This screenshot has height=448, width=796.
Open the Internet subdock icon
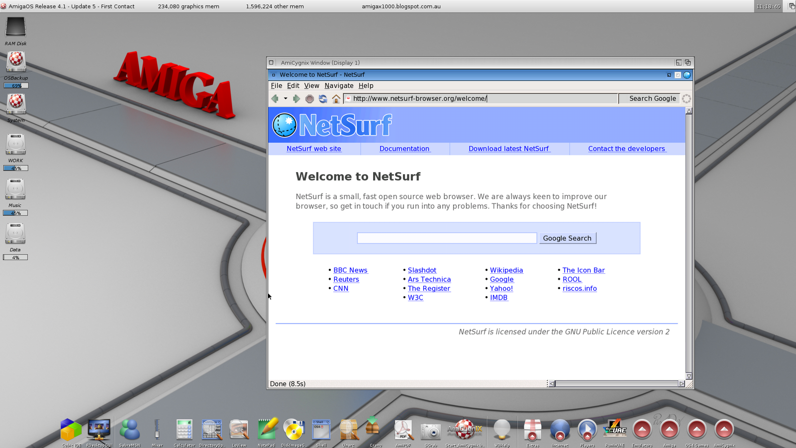[x=560, y=430]
